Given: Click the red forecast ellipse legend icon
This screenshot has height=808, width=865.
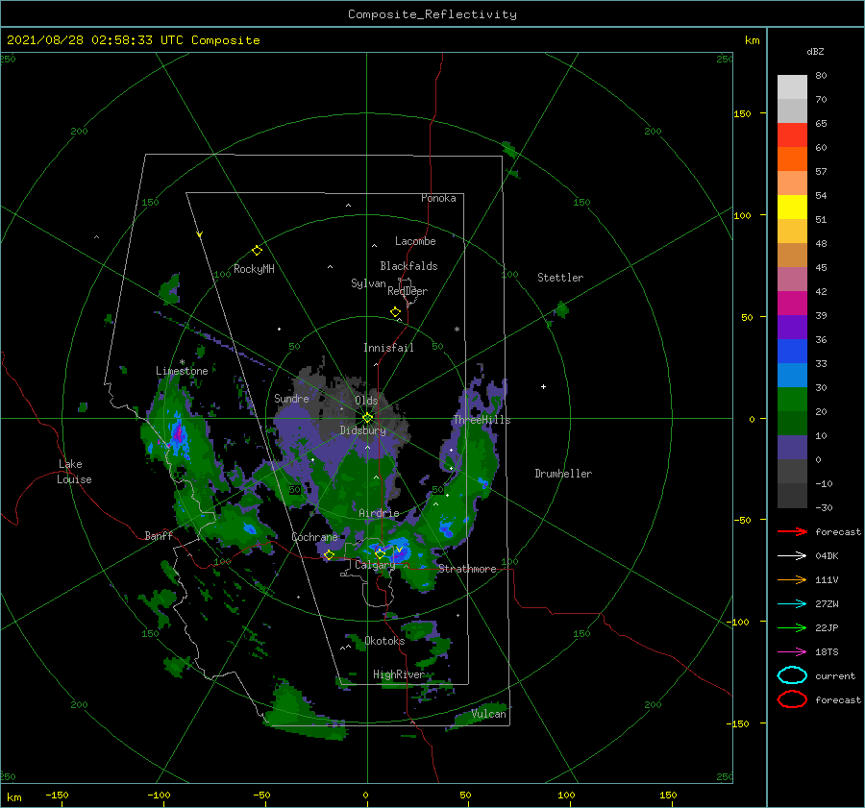Looking at the screenshot, I should coord(792,699).
